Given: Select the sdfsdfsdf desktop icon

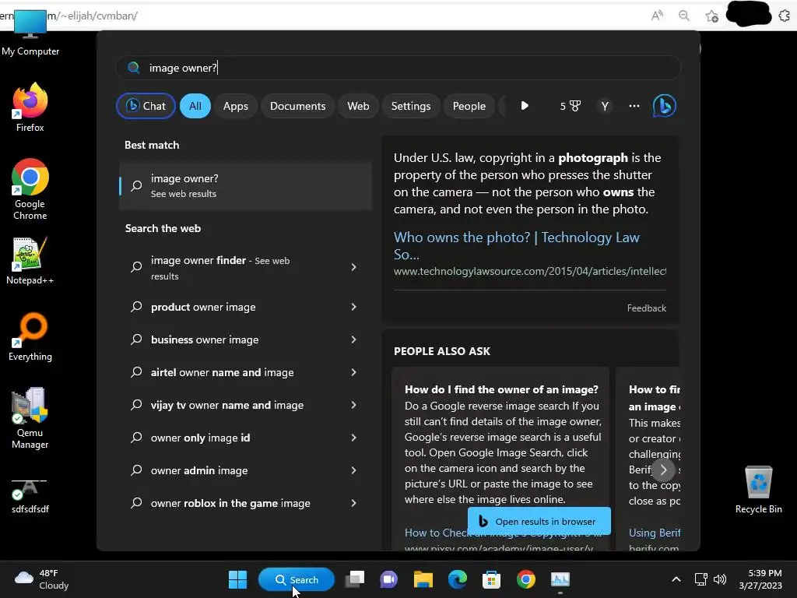Looking at the screenshot, I should point(30,496).
